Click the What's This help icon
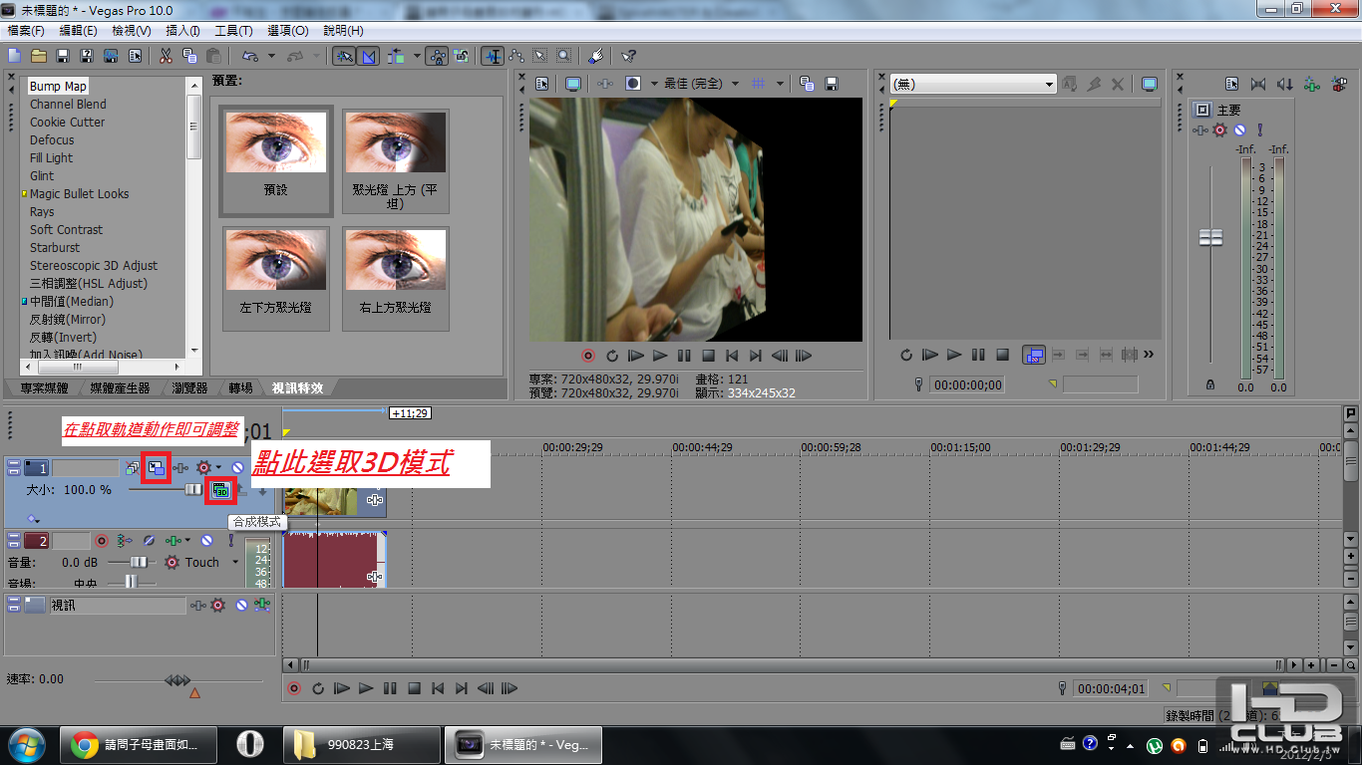The image size is (1362, 765). tap(628, 56)
